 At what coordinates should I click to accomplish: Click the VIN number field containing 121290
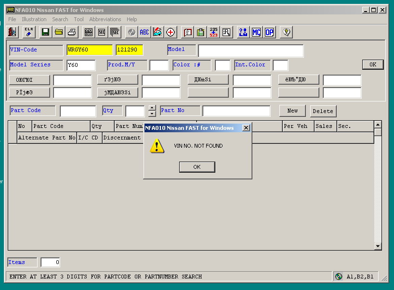click(x=130, y=50)
